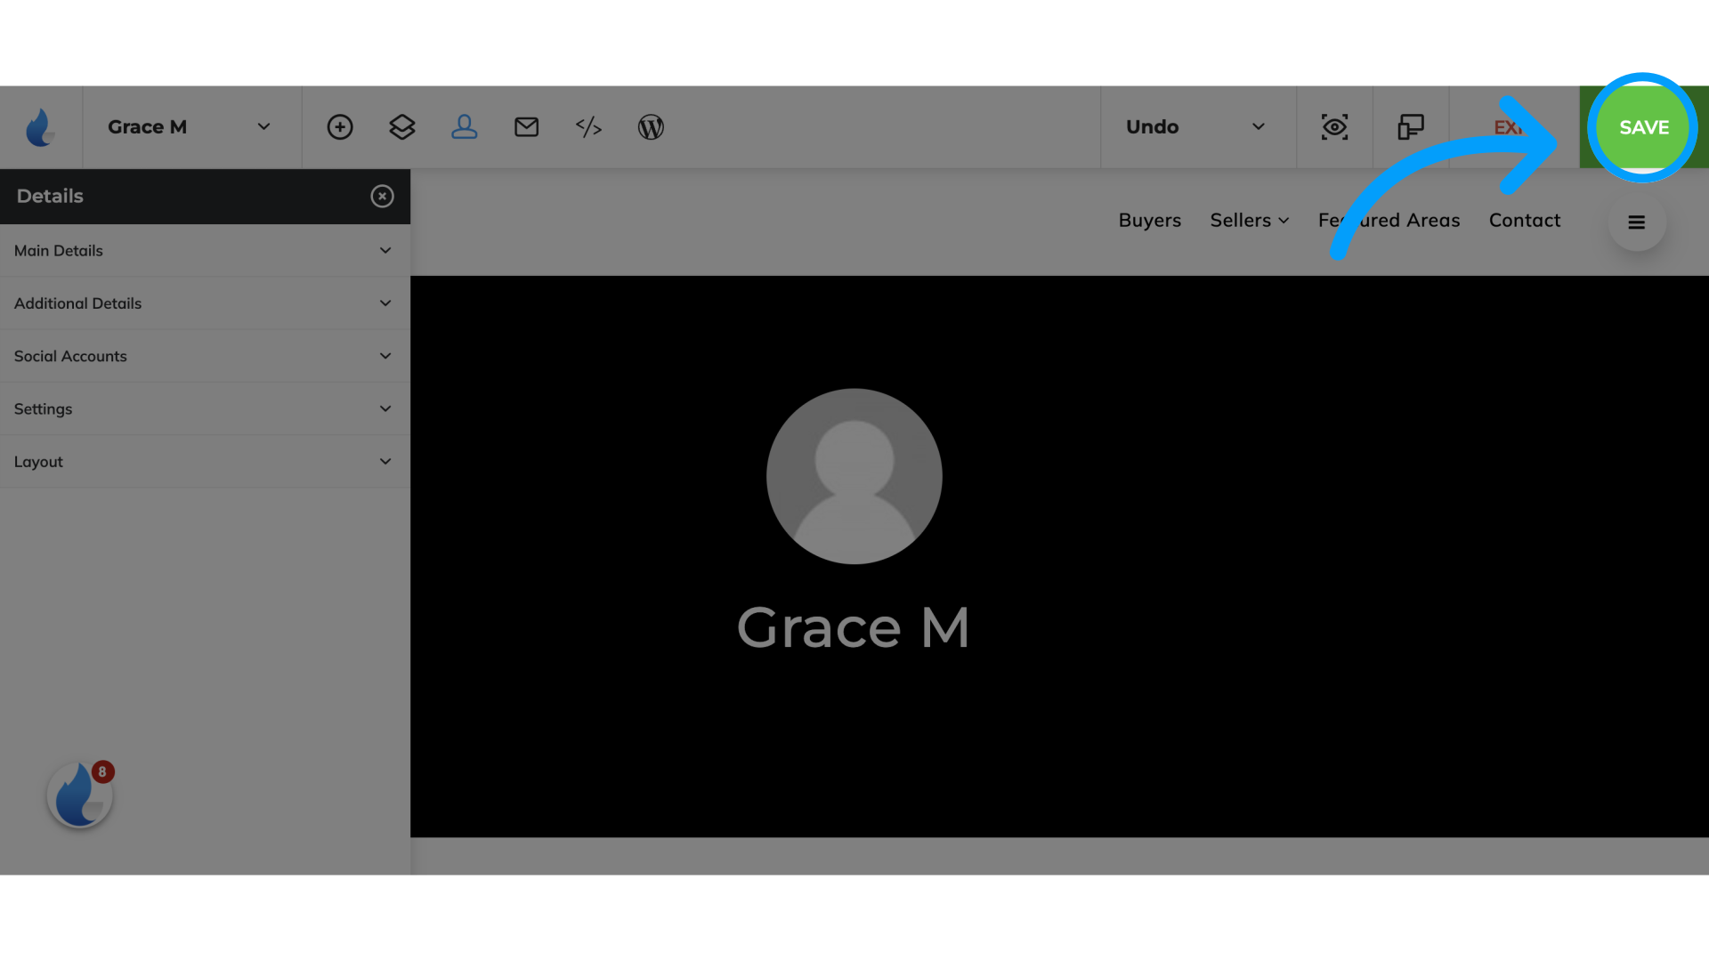Screen dimensions: 1709x961
Task: Close the Details panel
Action: (x=383, y=196)
